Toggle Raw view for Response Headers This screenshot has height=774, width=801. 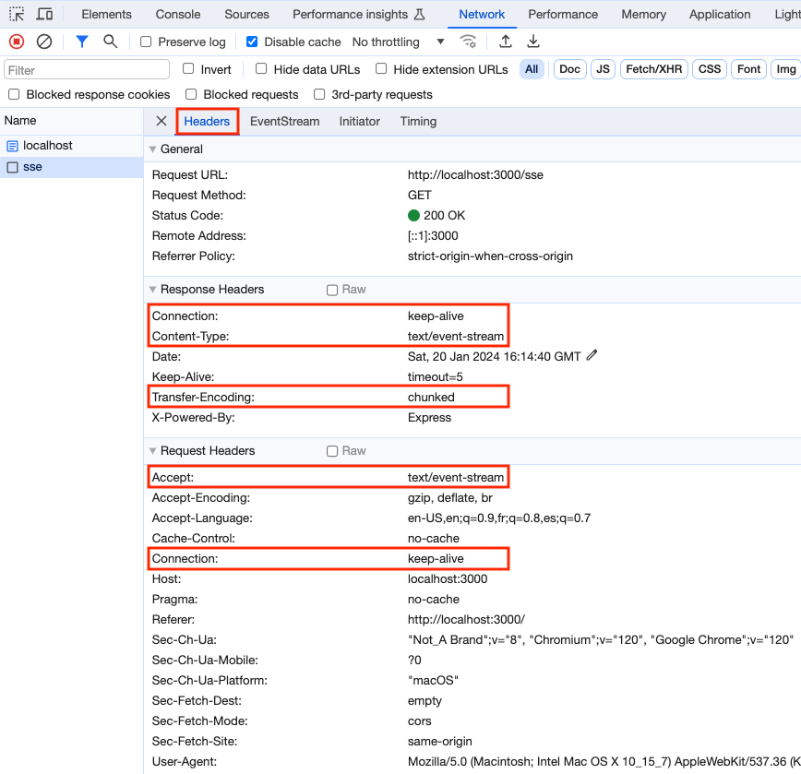pyautogui.click(x=331, y=289)
